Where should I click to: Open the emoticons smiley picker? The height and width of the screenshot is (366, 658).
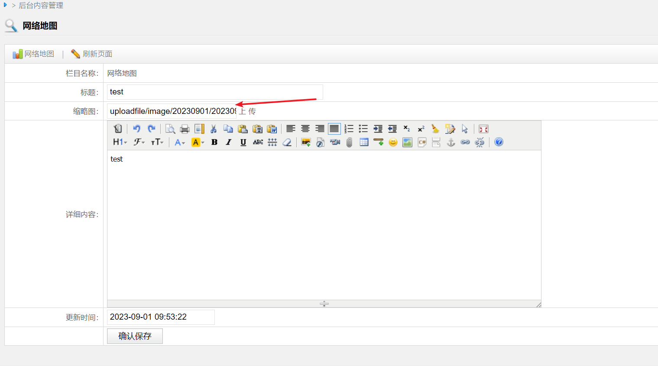(393, 142)
